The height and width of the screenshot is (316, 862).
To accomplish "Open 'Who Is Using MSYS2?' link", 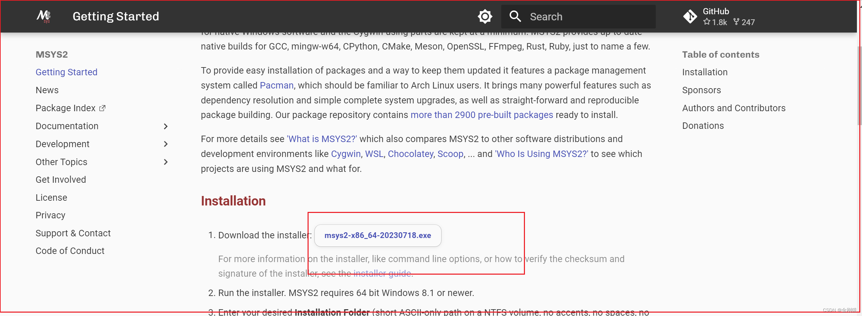I will [542, 154].
